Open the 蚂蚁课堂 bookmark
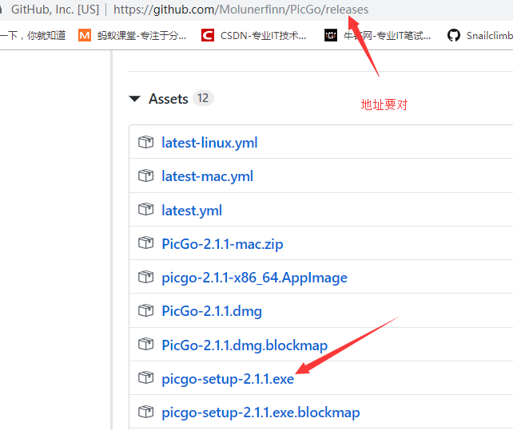This screenshot has width=513, height=430. pos(132,35)
